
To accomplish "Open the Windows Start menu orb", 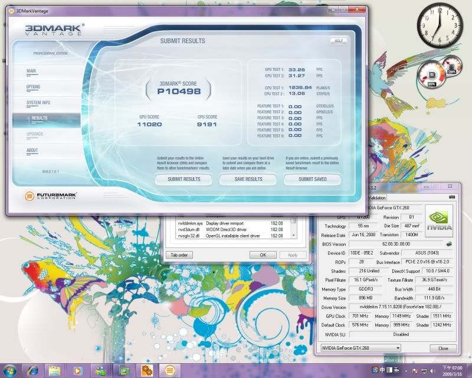I will point(10,370).
